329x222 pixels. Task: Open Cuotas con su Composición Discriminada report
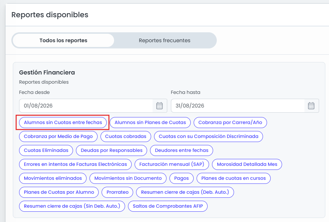pyautogui.click(x=208, y=137)
